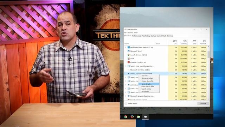This screenshot has height=127, width=225.
Task: Click the Microsoft OneDrive process icon
Action: 129,70
